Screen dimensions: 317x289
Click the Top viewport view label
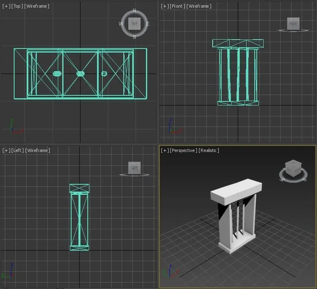tap(17, 6)
